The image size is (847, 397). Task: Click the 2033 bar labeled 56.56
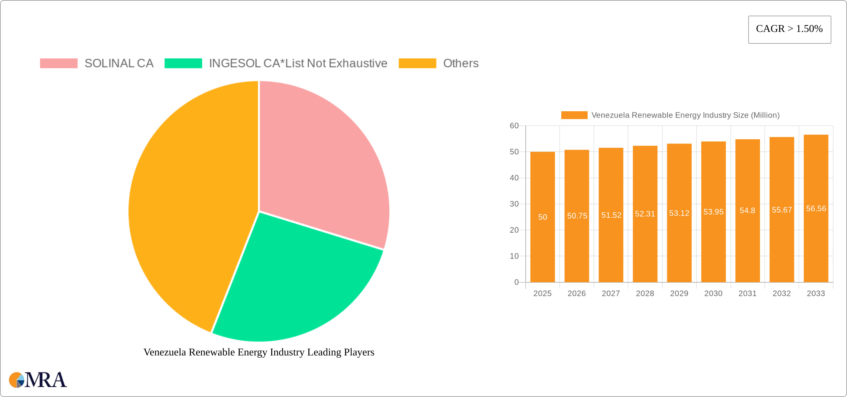(x=816, y=209)
